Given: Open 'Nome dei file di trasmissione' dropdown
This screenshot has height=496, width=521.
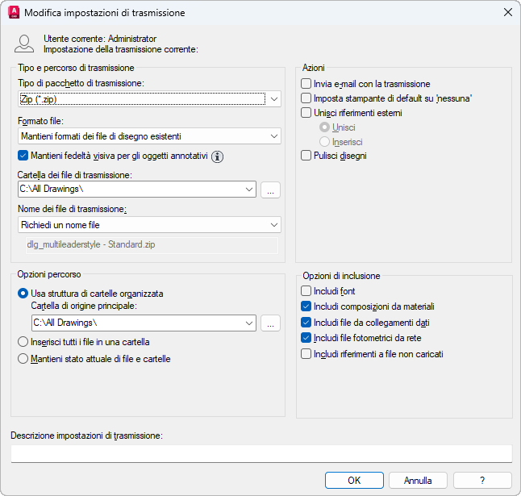Looking at the screenshot, I should [x=275, y=225].
